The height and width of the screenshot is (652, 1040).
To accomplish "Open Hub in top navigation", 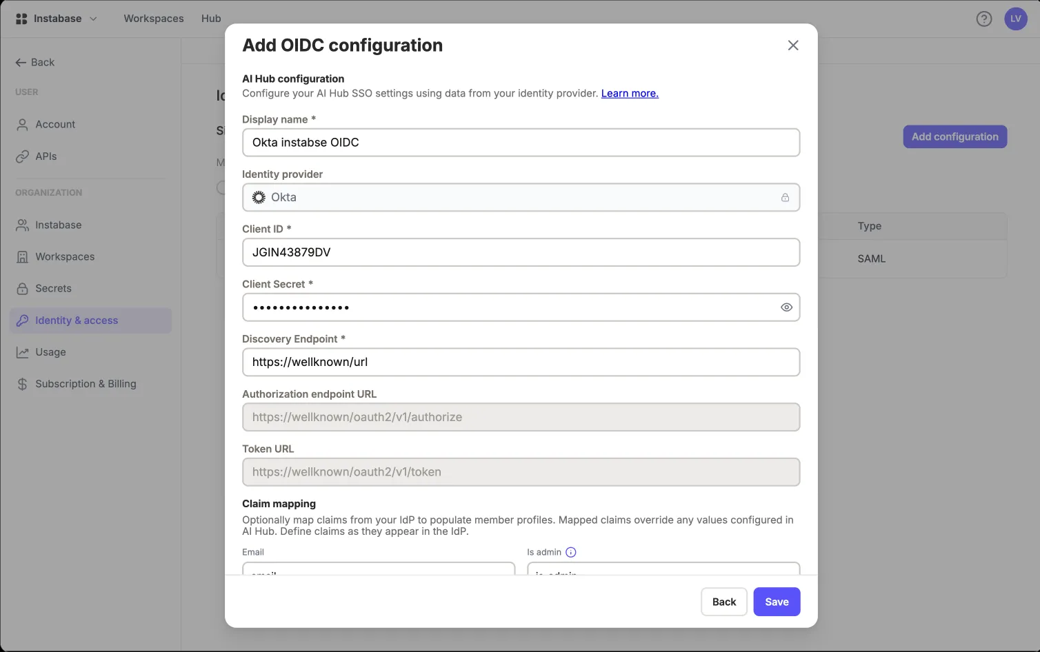I will [x=211, y=19].
